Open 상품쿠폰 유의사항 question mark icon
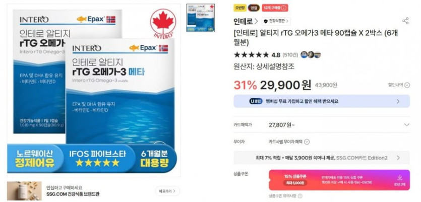Viewport: 421px width, 202px height. (300, 196)
